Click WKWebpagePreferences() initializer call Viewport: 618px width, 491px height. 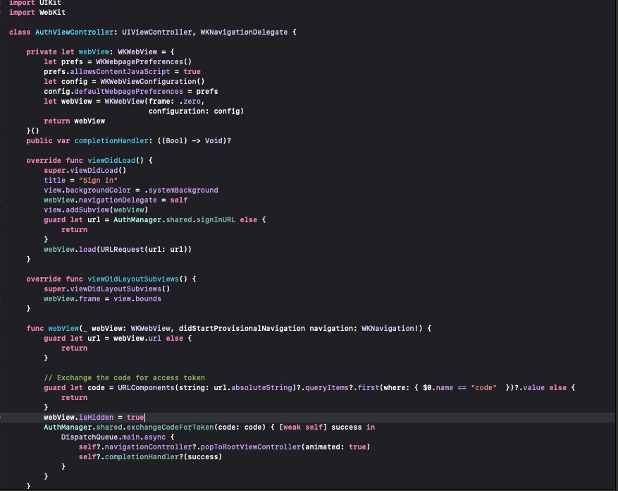[144, 61]
